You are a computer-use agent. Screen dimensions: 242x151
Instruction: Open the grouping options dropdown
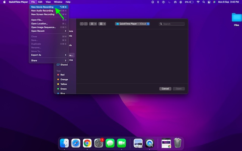pyautogui.click(x=102, y=24)
